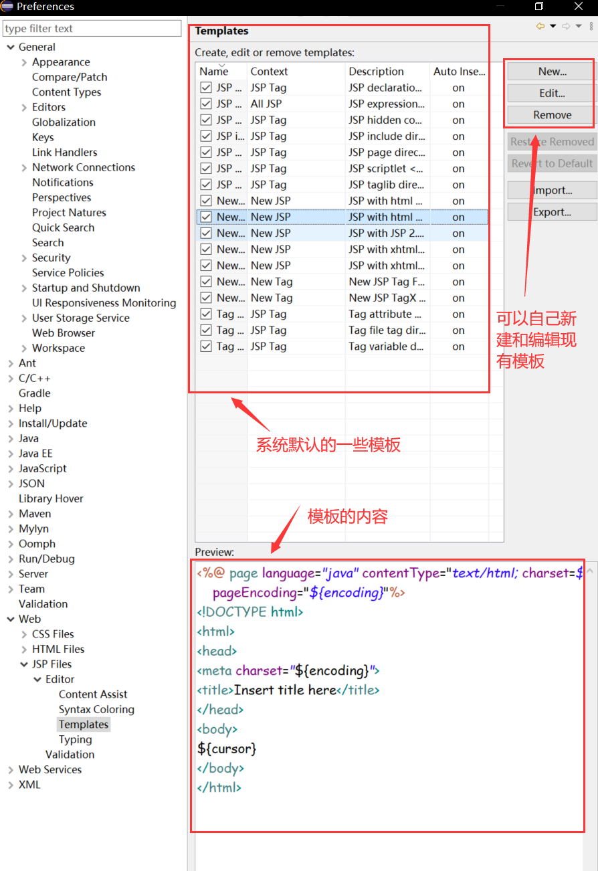Screen dimensions: 598x871
Task: Click the Preferences icon in the title bar
Action: [7, 7]
